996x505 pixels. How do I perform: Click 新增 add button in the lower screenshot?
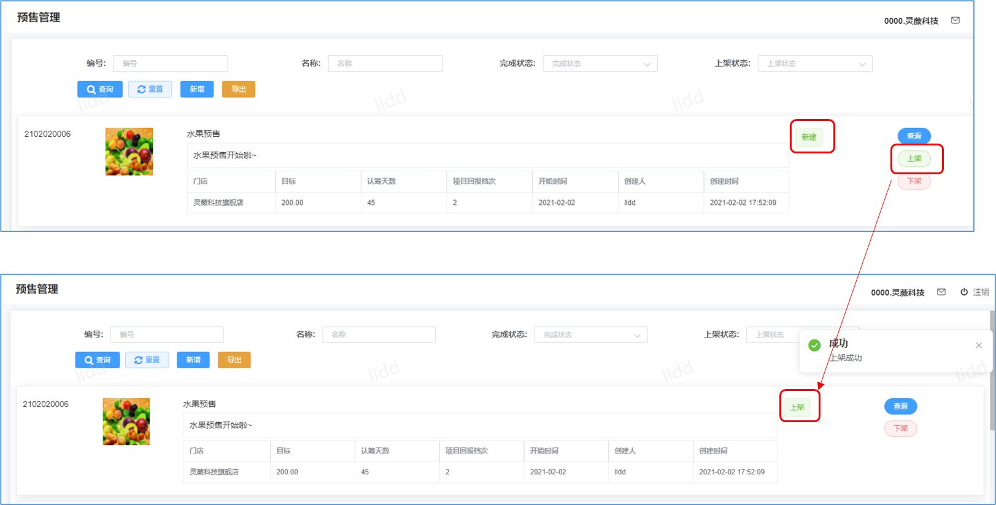click(x=193, y=360)
